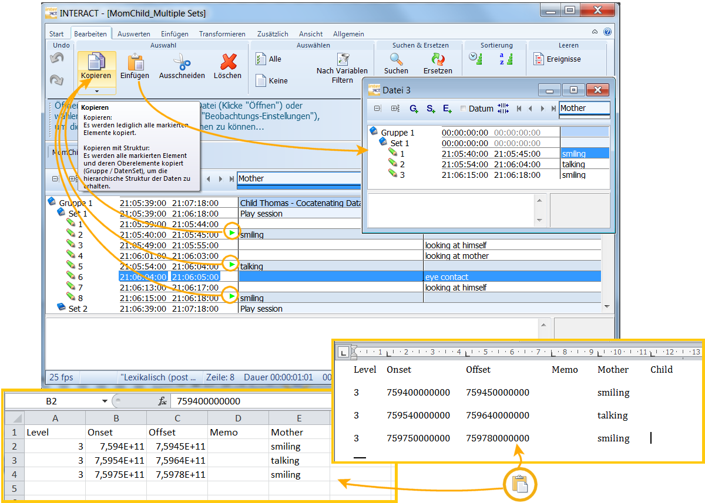This screenshot has width=705, height=503.
Task: Open the Transformieren tab
Action: coord(222,34)
